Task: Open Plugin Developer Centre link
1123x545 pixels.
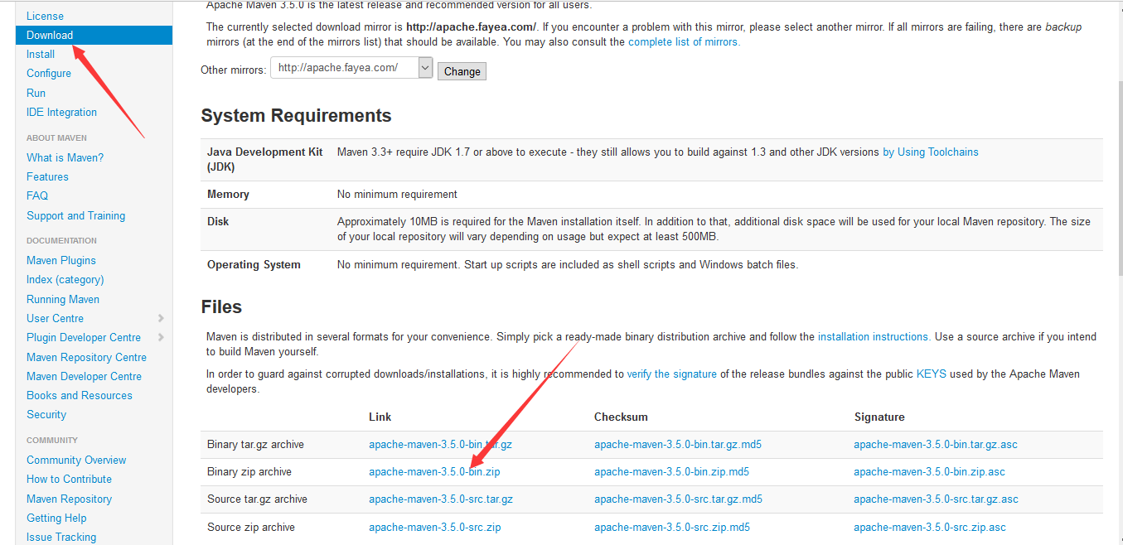Action: pos(84,337)
